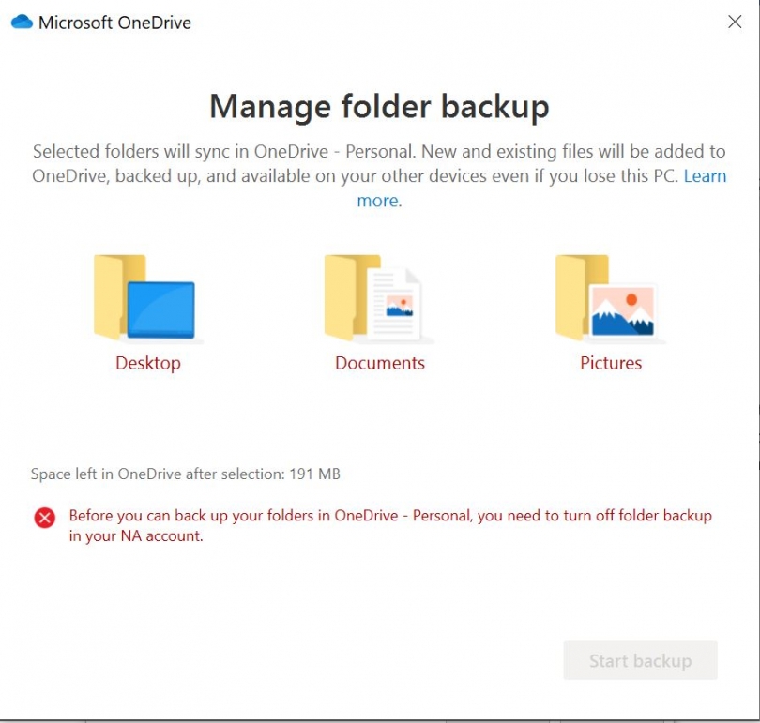Click the Microsoft OneDrive title text
The image size is (760, 723).
(x=114, y=22)
